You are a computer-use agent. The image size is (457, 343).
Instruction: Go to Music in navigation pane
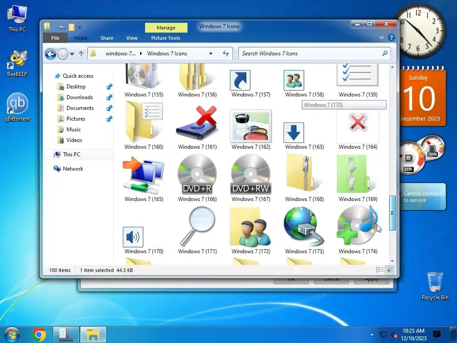coord(74,130)
